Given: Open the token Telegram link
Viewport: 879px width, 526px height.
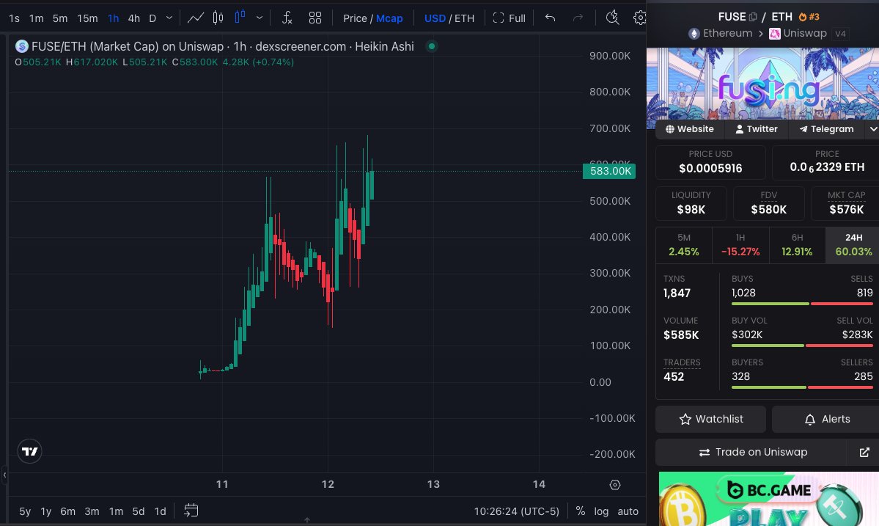Looking at the screenshot, I should tap(826, 129).
